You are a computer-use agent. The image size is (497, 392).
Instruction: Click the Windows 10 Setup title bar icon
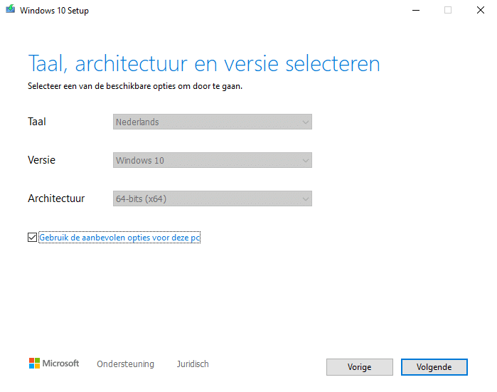[x=10, y=9]
